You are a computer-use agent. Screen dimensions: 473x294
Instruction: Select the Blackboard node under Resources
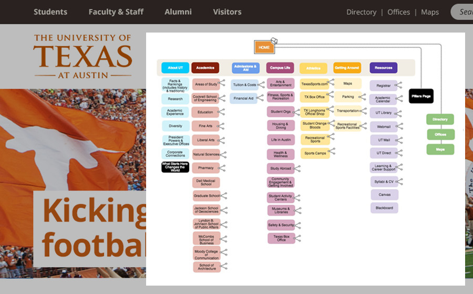click(x=384, y=208)
